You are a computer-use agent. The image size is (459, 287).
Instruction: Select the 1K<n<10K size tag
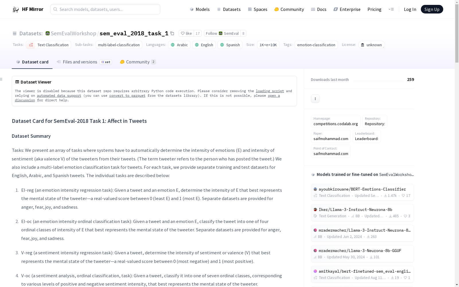pos(268,45)
